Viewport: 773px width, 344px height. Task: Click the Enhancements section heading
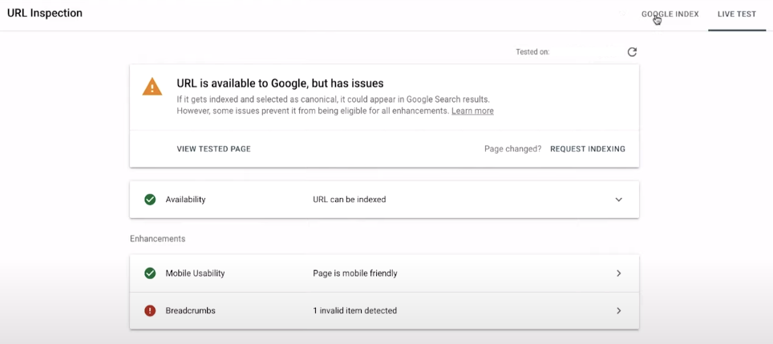click(x=158, y=238)
